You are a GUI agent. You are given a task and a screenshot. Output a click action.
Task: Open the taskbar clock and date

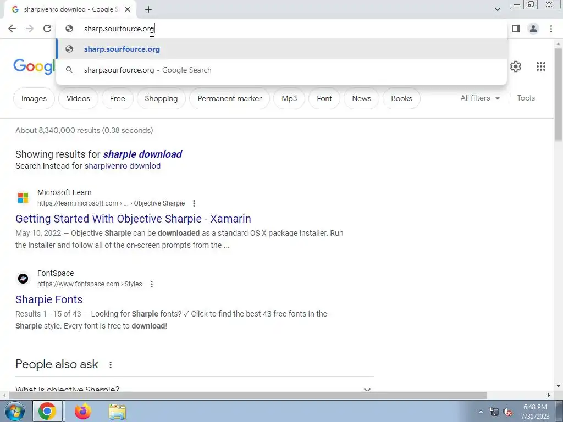tap(535, 412)
